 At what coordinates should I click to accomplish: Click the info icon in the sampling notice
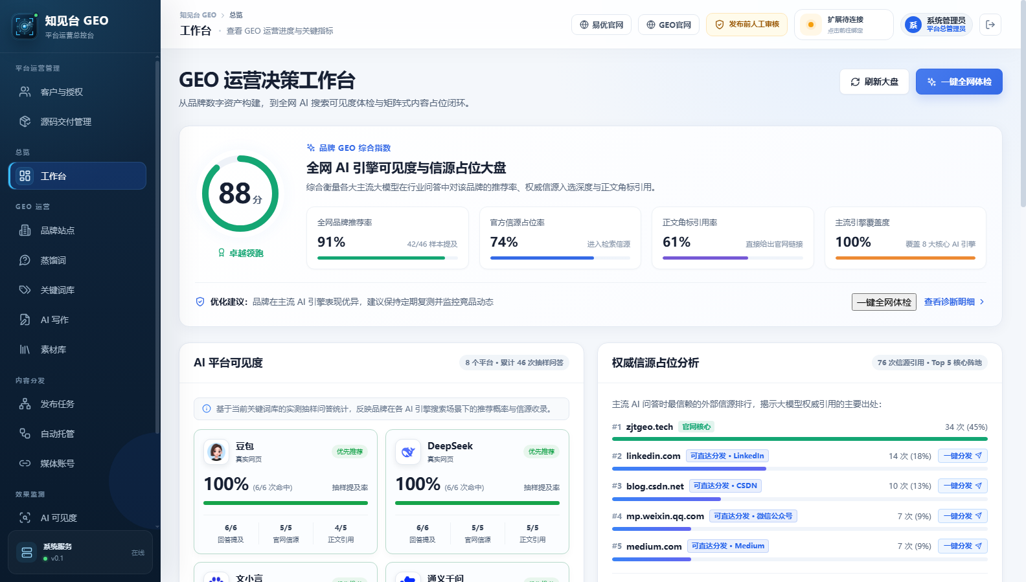(207, 409)
